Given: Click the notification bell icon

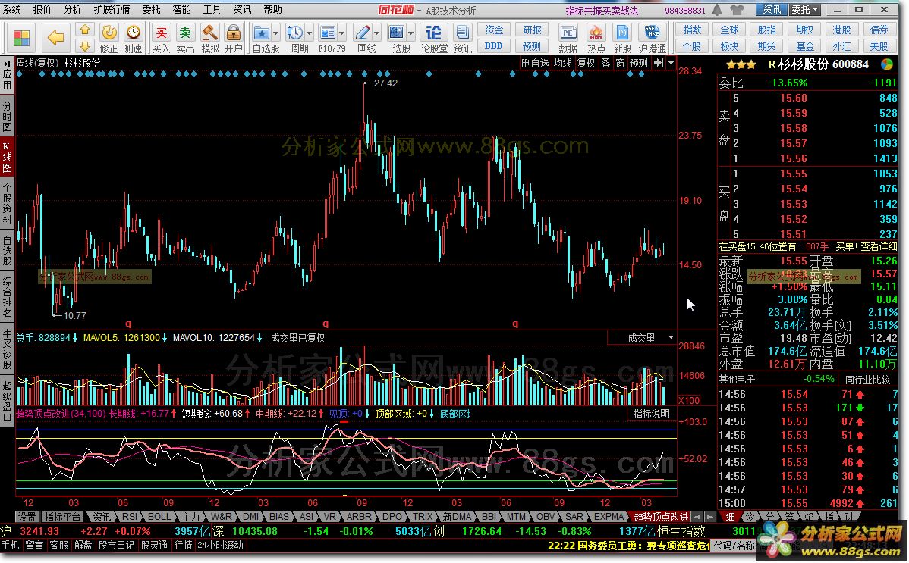Looking at the screenshot, I should (x=718, y=10).
